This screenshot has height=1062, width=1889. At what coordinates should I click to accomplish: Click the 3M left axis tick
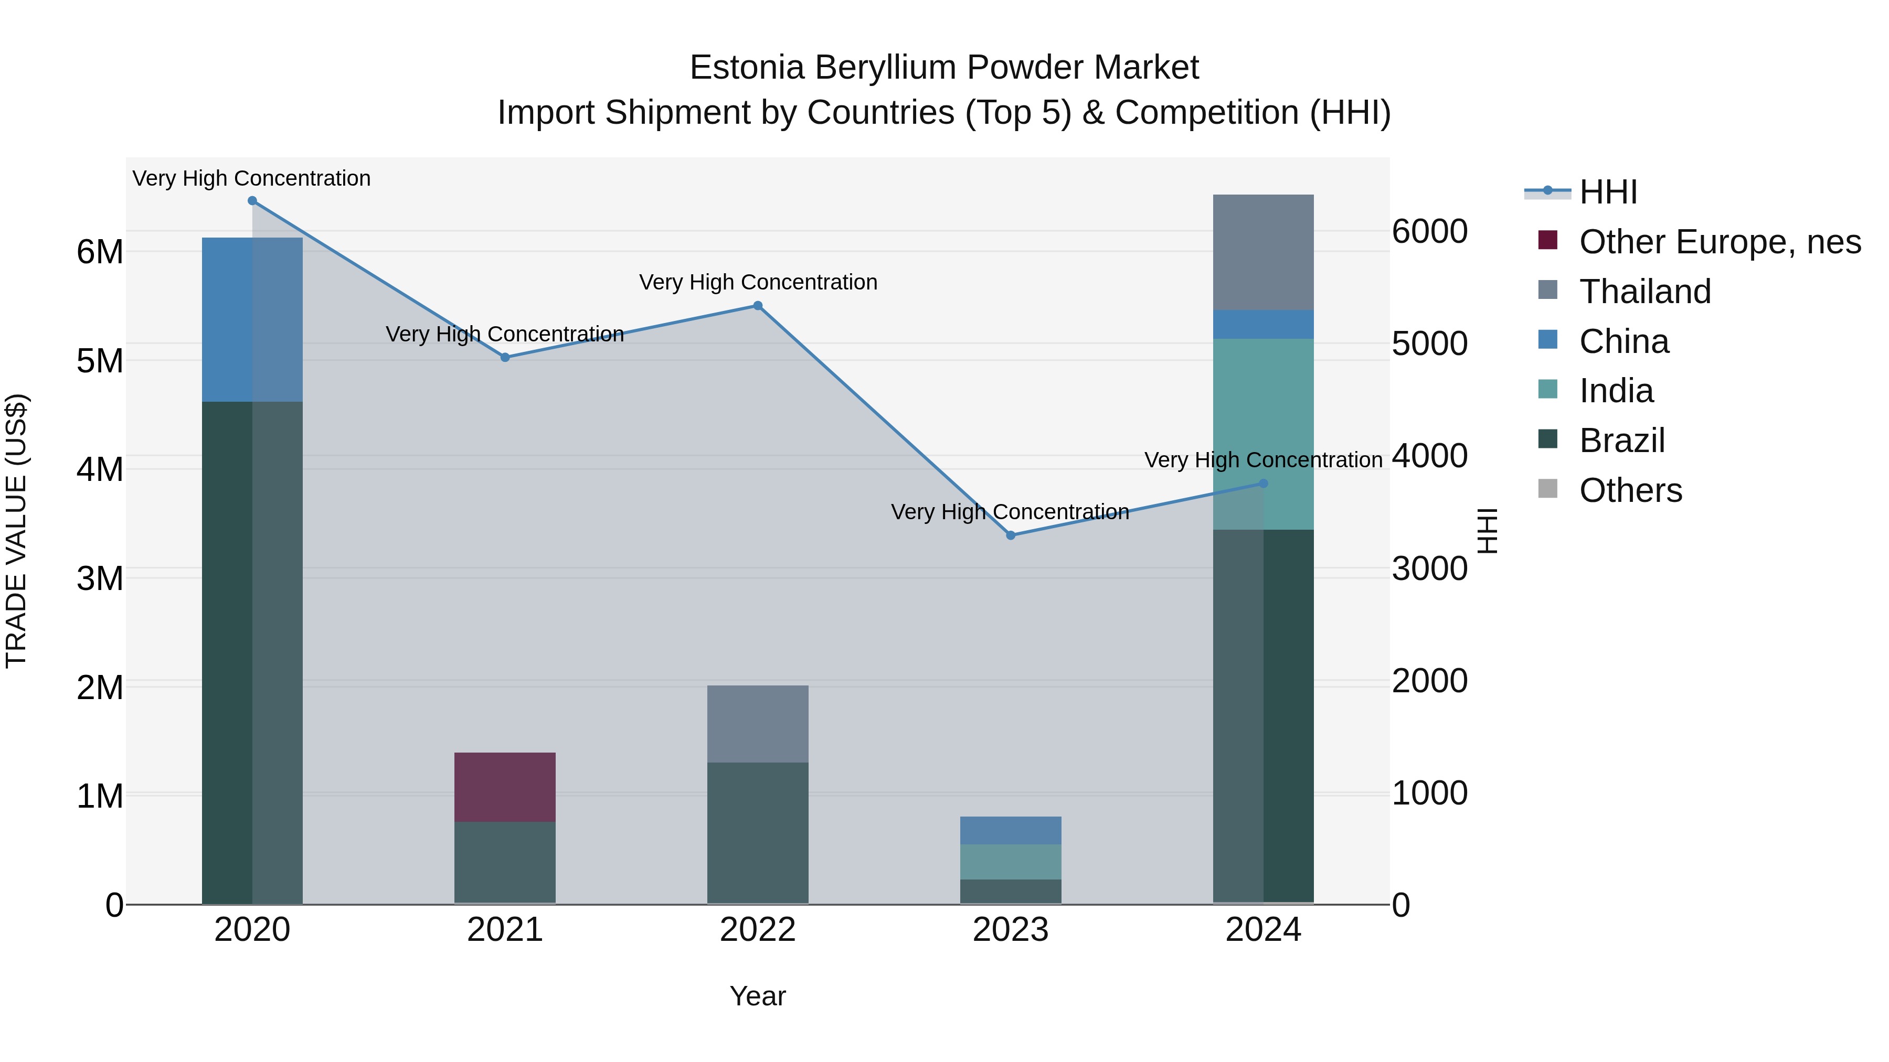(100, 579)
